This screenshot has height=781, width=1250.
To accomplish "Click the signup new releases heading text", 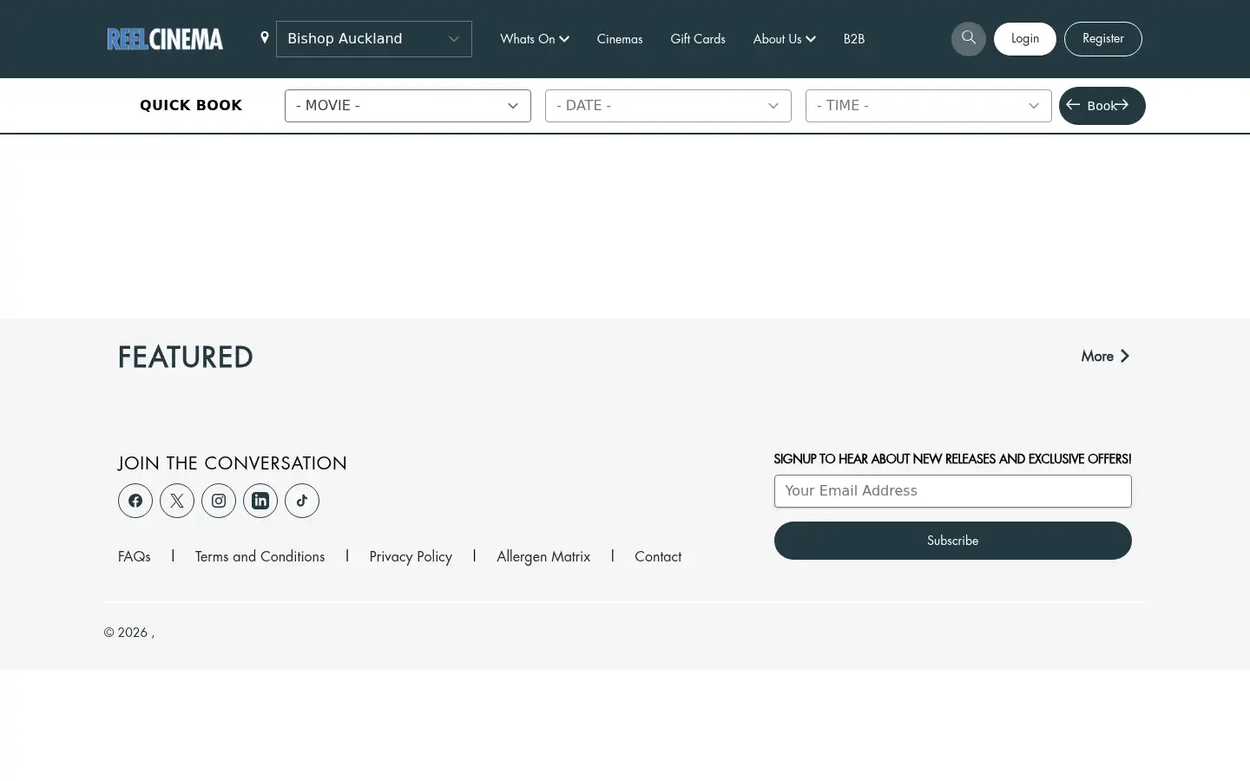I will click(x=953, y=458).
